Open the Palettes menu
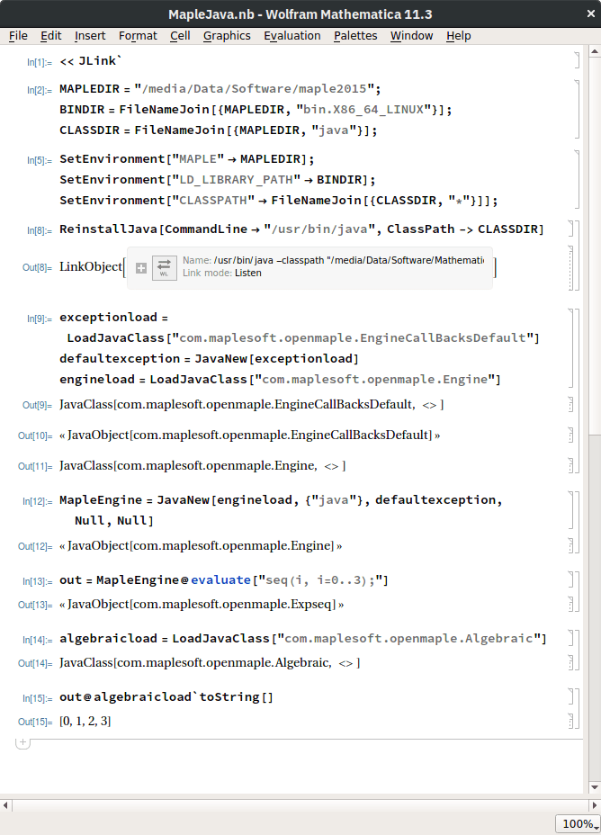 pos(355,36)
